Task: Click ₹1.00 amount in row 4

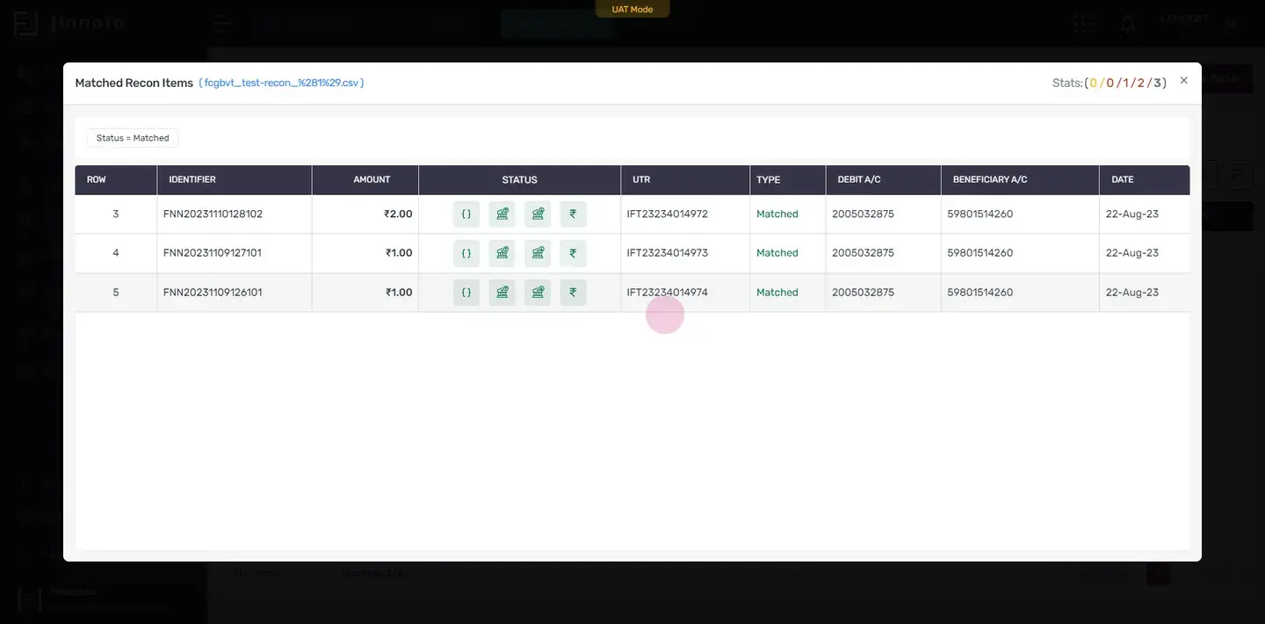Action: 399,253
